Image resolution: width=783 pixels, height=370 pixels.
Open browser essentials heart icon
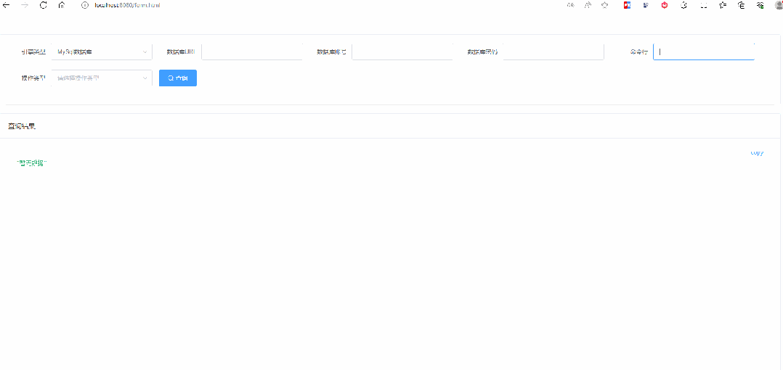[760, 6]
